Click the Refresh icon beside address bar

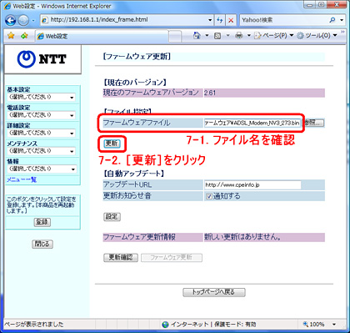(220, 20)
